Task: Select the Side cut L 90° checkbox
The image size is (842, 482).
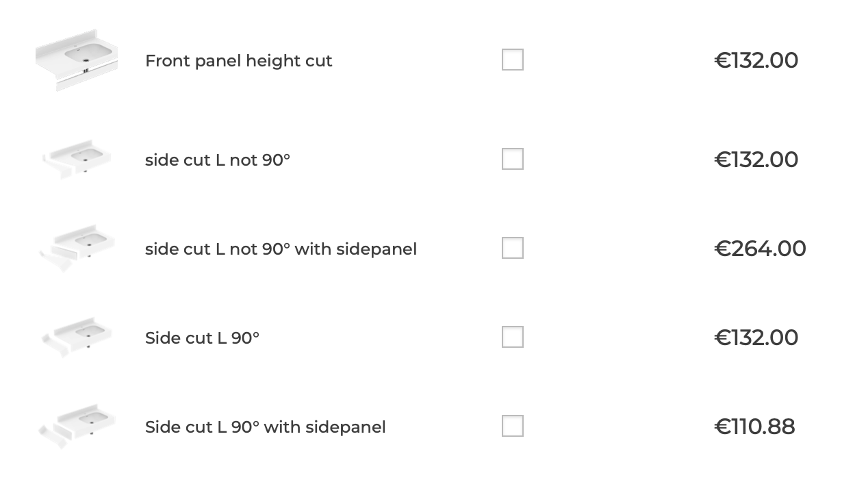Action: click(x=513, y=337)
